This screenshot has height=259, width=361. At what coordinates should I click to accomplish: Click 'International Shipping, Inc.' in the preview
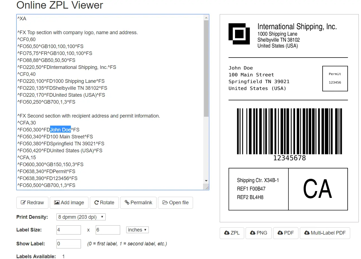tap(297, 27)
